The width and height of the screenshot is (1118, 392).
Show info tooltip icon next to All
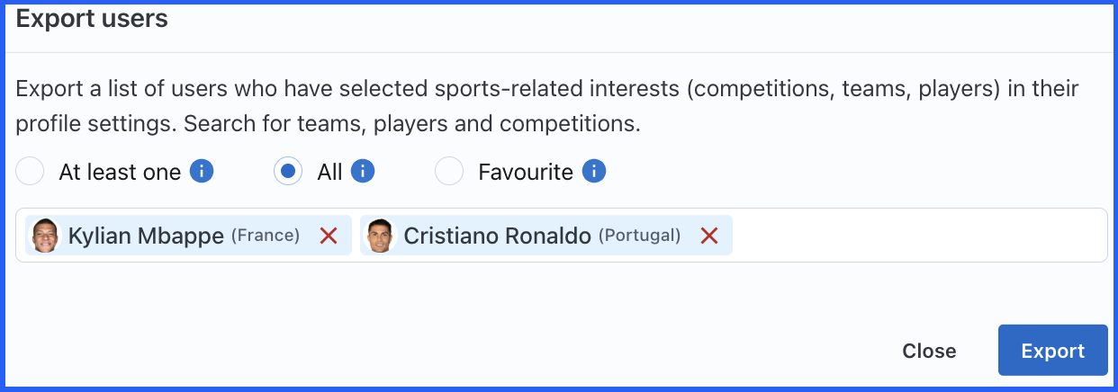[363, 171]
